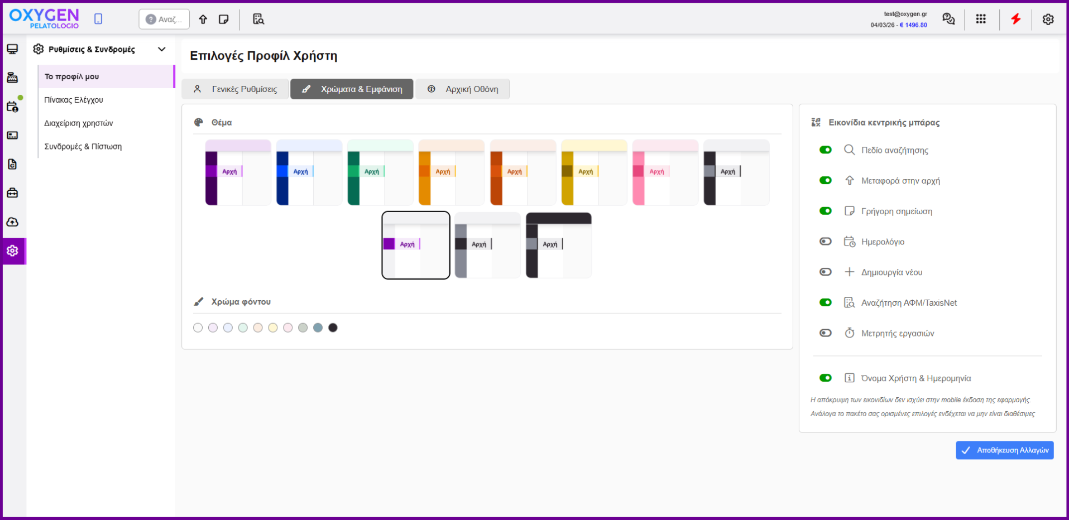Click the AFM/TaxisNet search toolbar icon

click(x=258, y=19)
